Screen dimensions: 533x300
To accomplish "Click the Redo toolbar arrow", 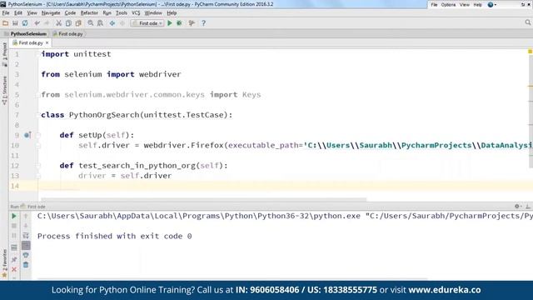I will (47, 23).
